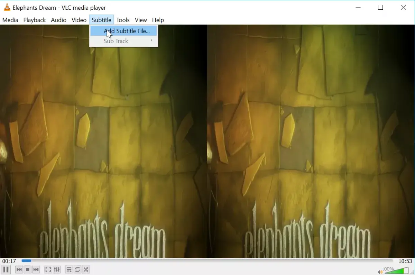Click the total time 10:53 label
The height and width of the screenshot is (275, 415).
tap(405, 261)
